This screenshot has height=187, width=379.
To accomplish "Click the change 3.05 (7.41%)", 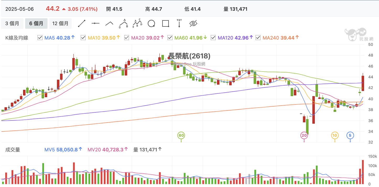I will pyautogui.click(x=83, y=9).
